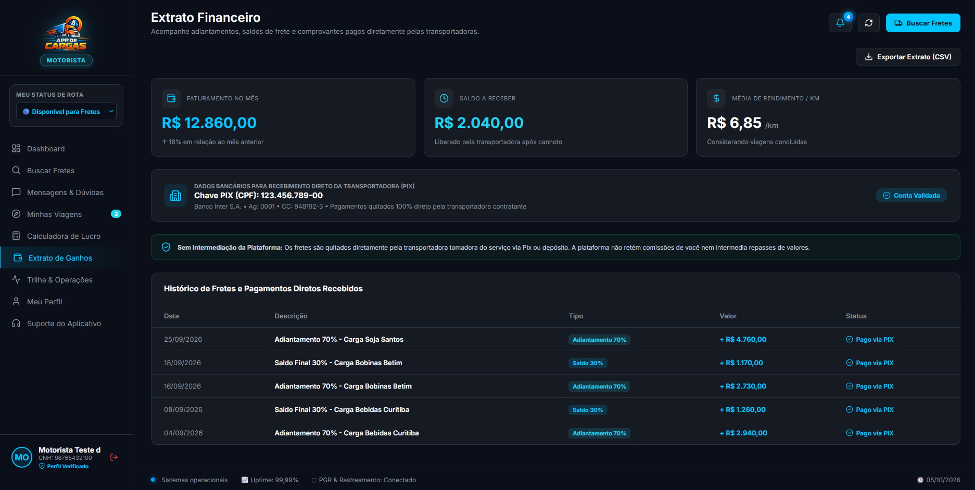975x490 pixels.
Task: Click the shield icon in Sem Intermediação notice
Action: coord(166,247)
